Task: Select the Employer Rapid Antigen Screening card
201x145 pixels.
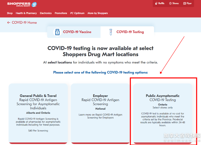Action: [100, 114]
